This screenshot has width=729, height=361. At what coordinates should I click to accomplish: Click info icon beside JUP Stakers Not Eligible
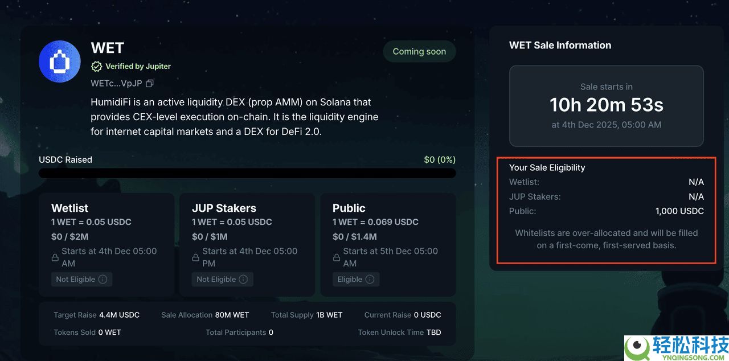click(x=243, y=280)
